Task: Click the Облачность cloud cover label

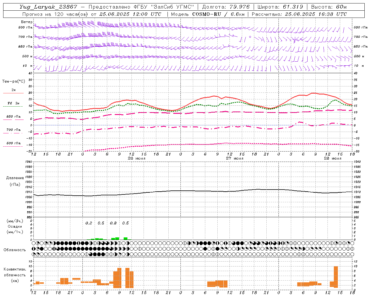Action: coord(15,250)
